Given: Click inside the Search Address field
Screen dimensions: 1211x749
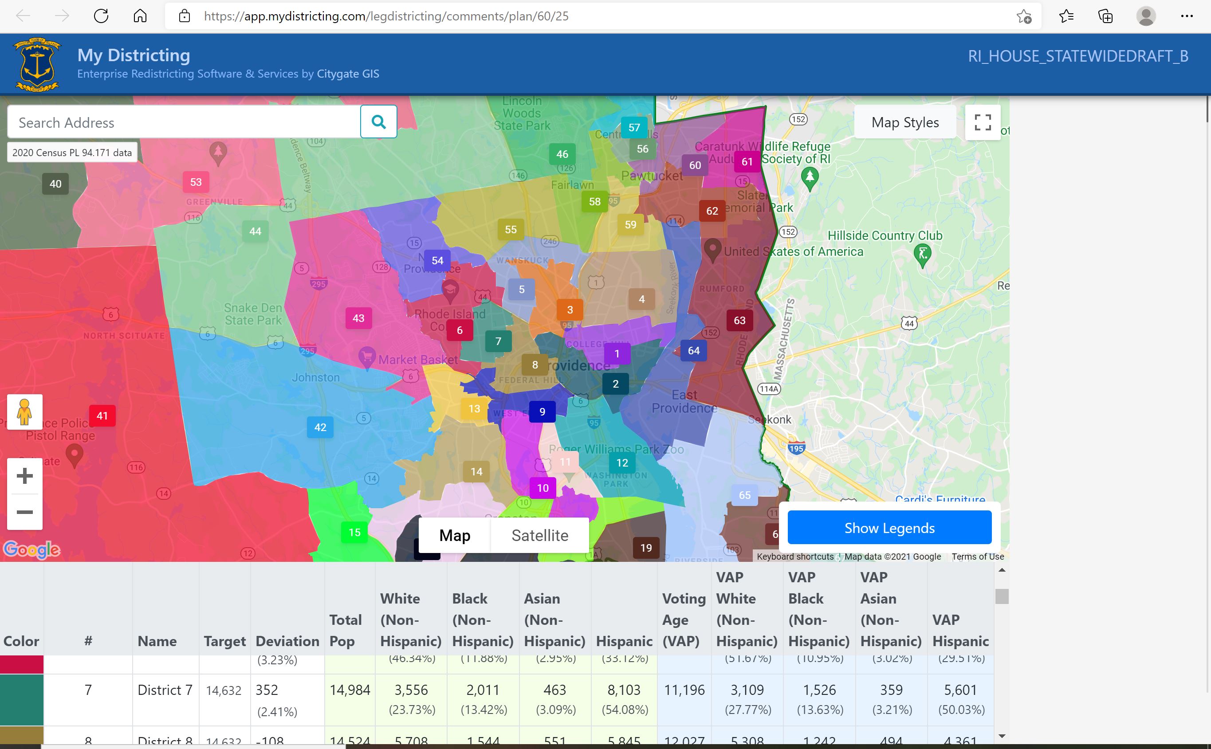Looking at the screenshot, I should tap(183, 122).
